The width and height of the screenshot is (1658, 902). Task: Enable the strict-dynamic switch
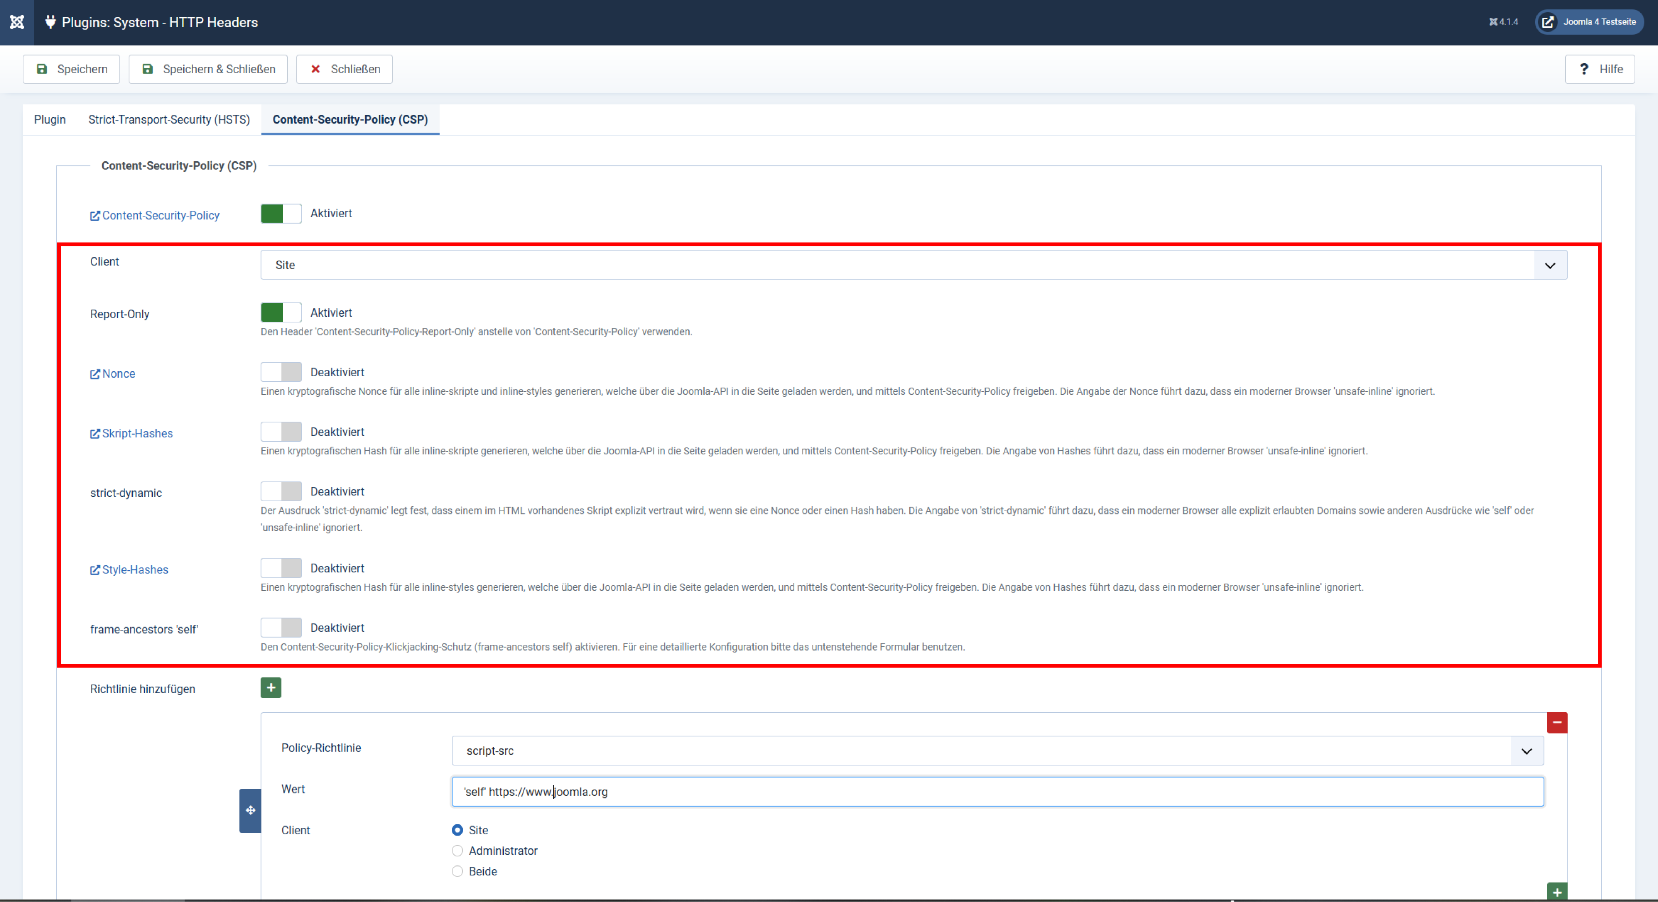coord(281,492)
